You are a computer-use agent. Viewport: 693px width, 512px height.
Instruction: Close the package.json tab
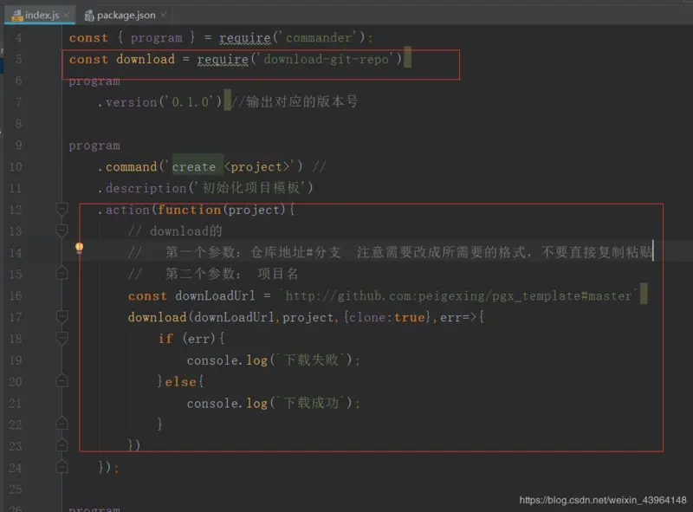[x=164, y=15]
